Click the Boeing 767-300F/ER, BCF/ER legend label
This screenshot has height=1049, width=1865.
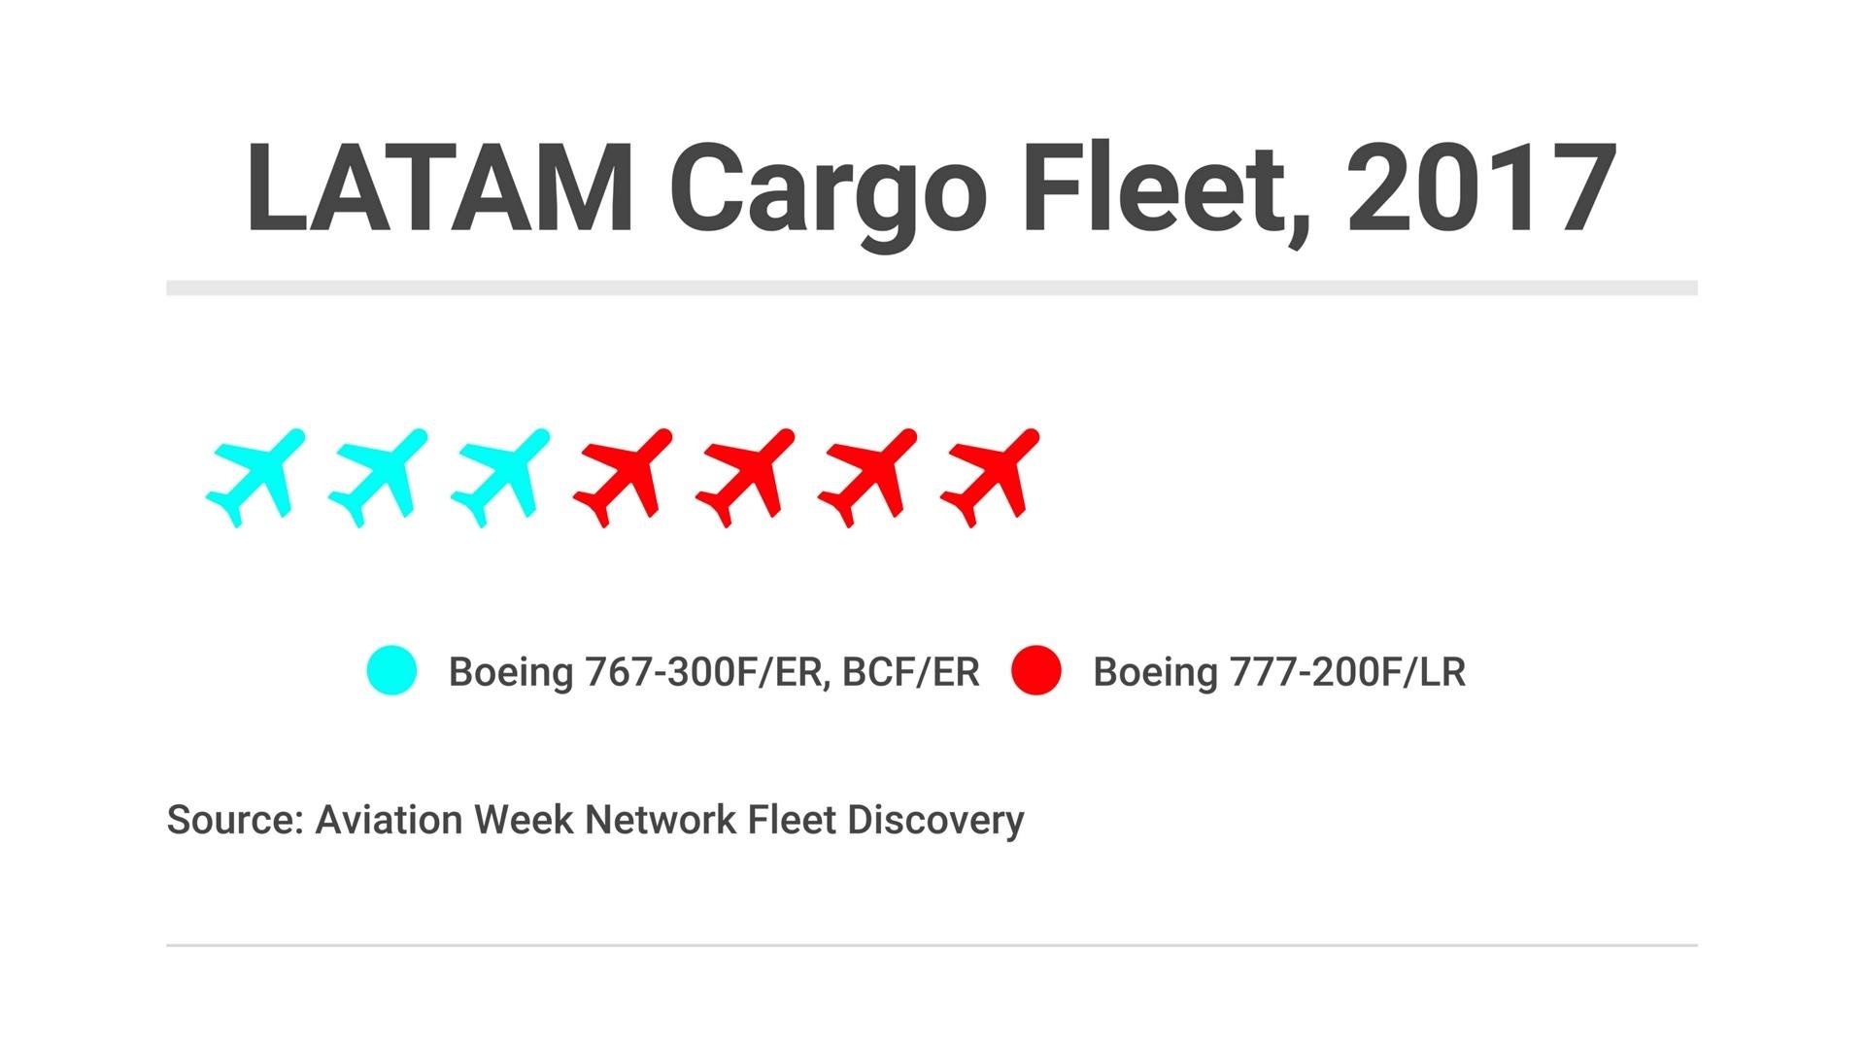[714, 672]
